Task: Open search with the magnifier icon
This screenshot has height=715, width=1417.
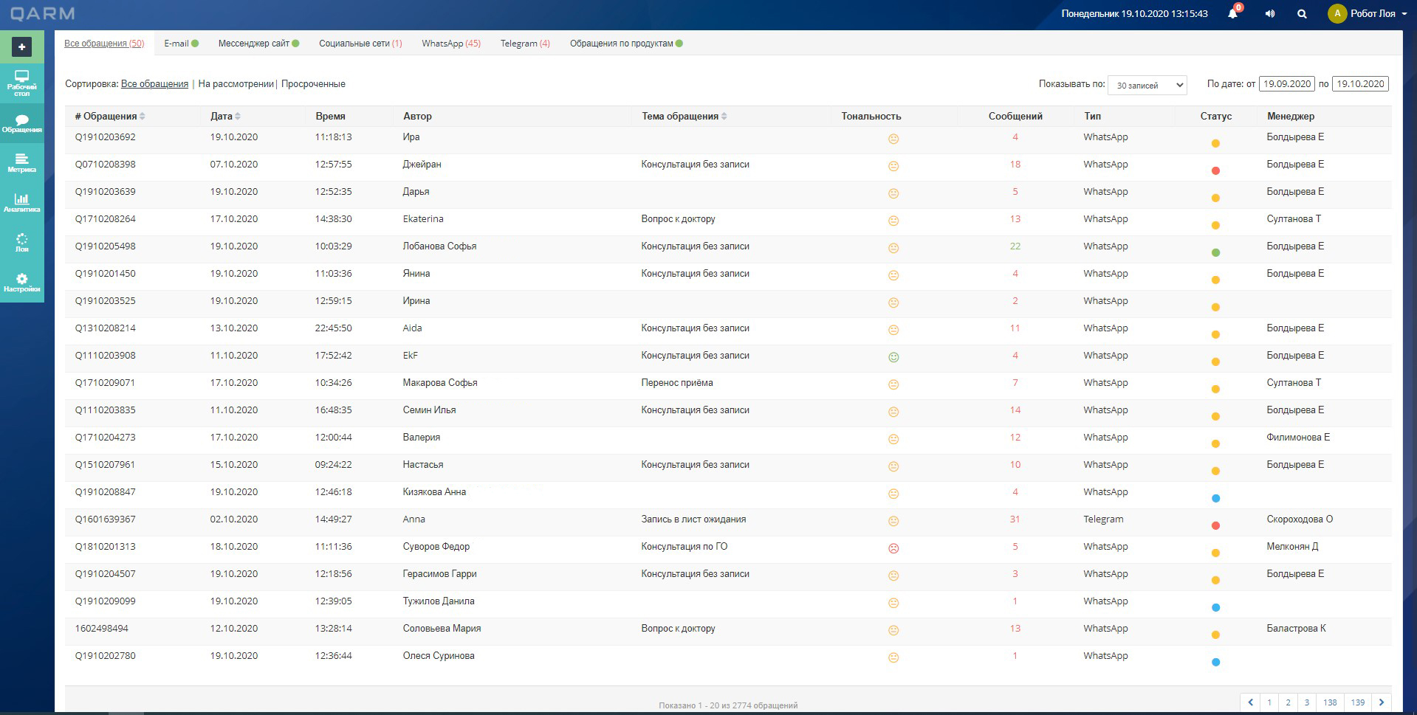Action: coord(1303,14)
